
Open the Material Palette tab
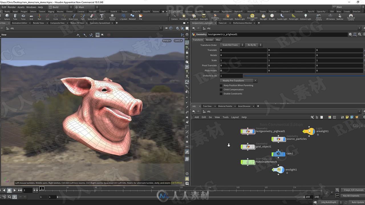(225, 106)
